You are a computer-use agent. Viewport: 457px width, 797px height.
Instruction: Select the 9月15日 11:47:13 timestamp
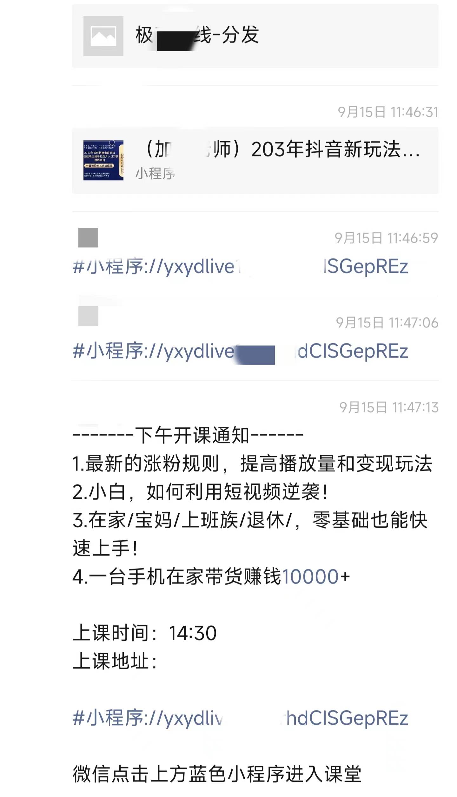point(389,407)
